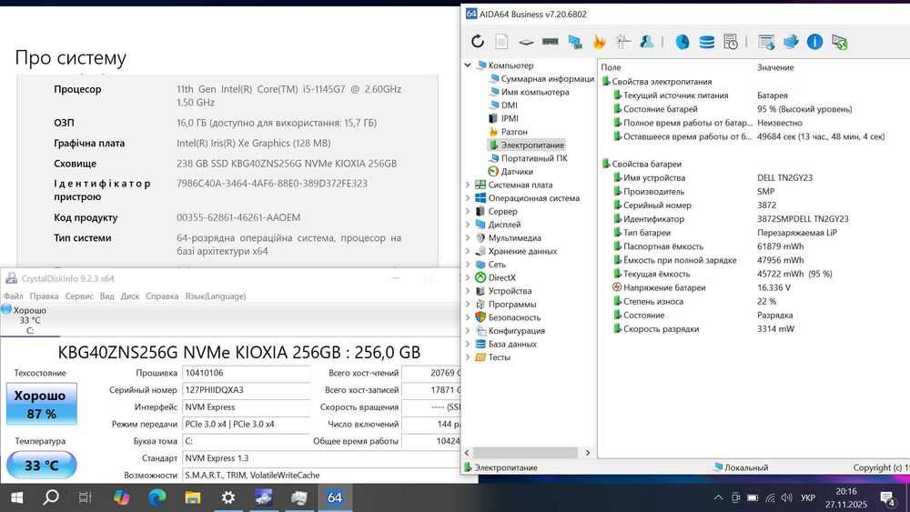The width and height of the screenshot is (910, 512).
Task: Open the volume control in system tray
Action: pyautogui.click(x=787, y=498)
